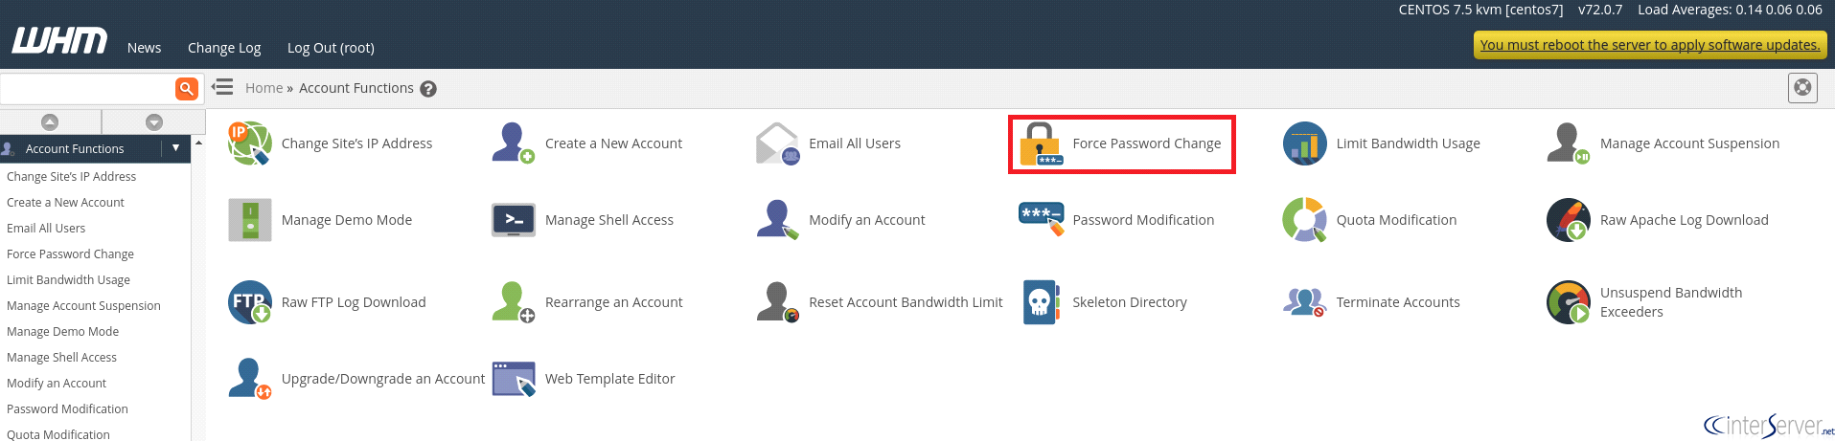The height and width of the screenshot is (441, 1835).
Task: Open the Force Password Change padlock icon
Action: click(1041, 143)
